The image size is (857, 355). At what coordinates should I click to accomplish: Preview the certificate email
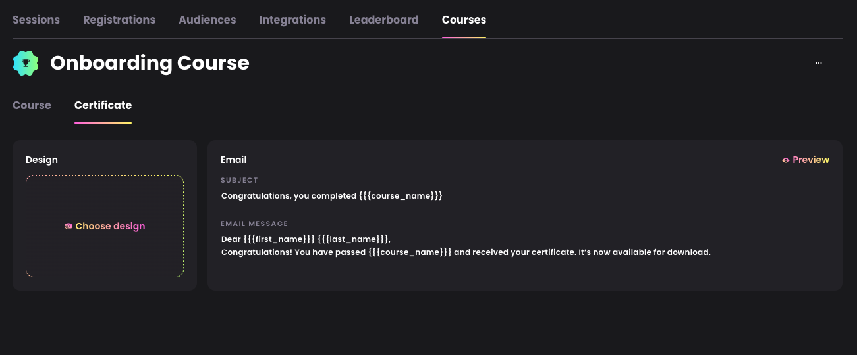point(806,160)
